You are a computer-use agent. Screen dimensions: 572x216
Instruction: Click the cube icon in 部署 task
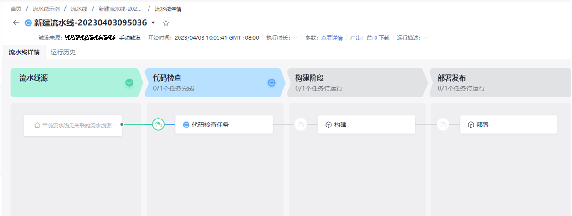[x=470, y=125]
